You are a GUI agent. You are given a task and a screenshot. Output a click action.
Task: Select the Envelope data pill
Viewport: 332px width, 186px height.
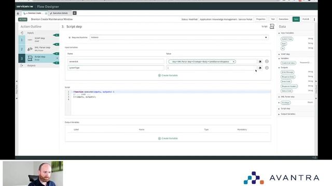pos(286,103)
